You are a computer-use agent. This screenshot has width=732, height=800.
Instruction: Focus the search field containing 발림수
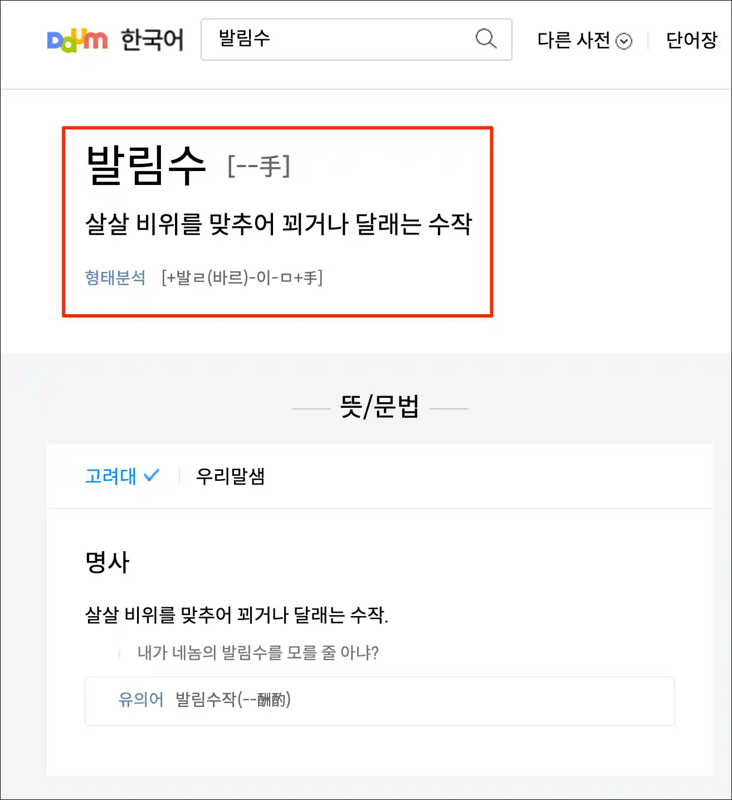(x=357, y=40)
